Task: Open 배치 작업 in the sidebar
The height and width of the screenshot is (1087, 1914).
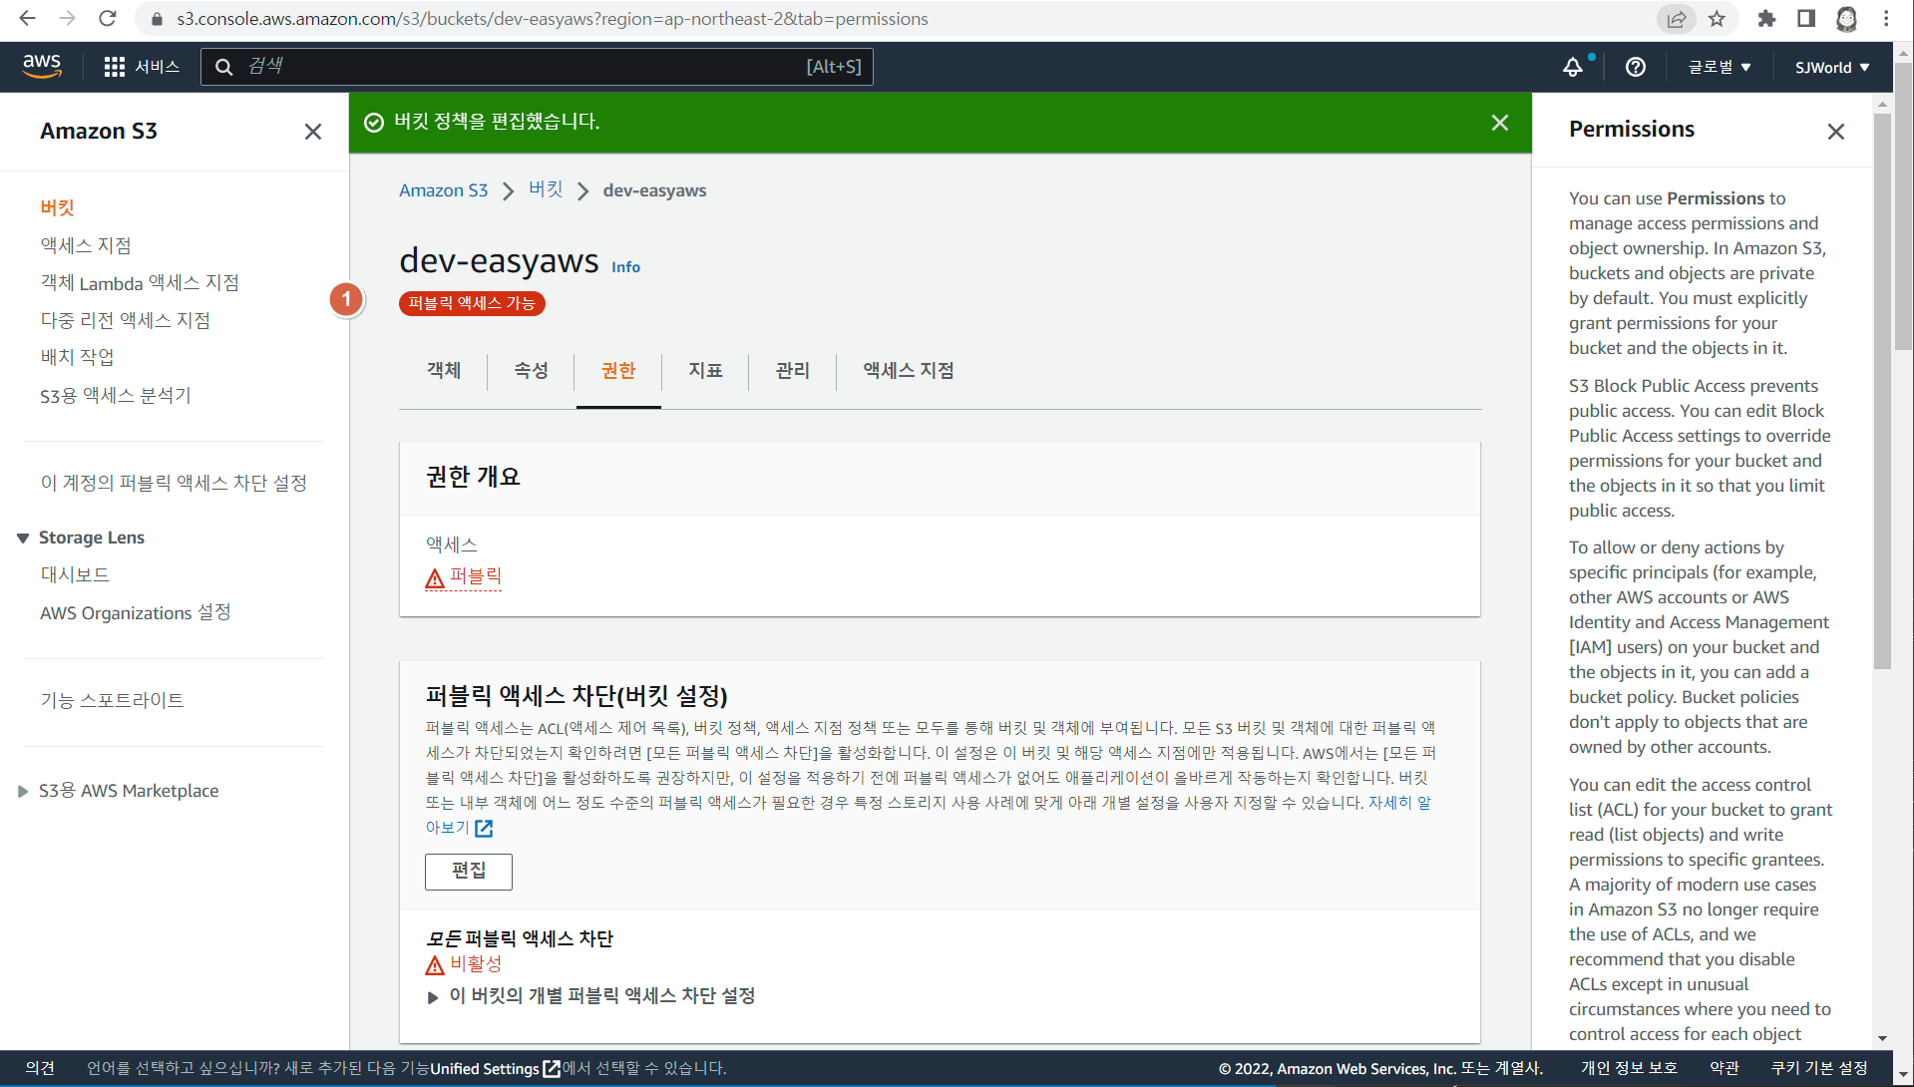Action: tap(77, 358)
